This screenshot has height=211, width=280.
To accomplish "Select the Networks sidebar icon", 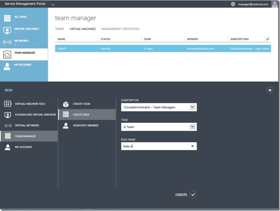I will [x=7, y=42].
